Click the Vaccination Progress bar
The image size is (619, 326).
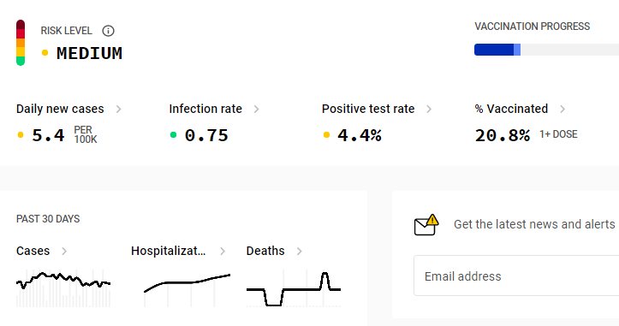pos(546,50)
